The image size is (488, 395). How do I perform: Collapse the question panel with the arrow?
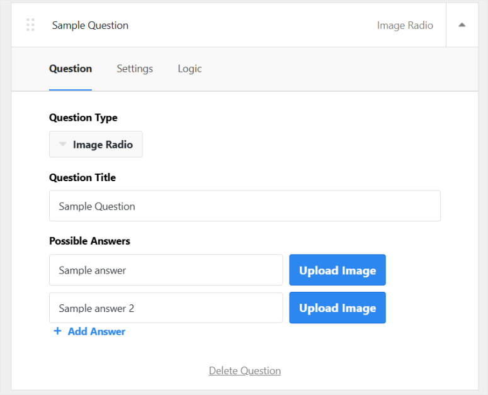(x=462, y=25)
